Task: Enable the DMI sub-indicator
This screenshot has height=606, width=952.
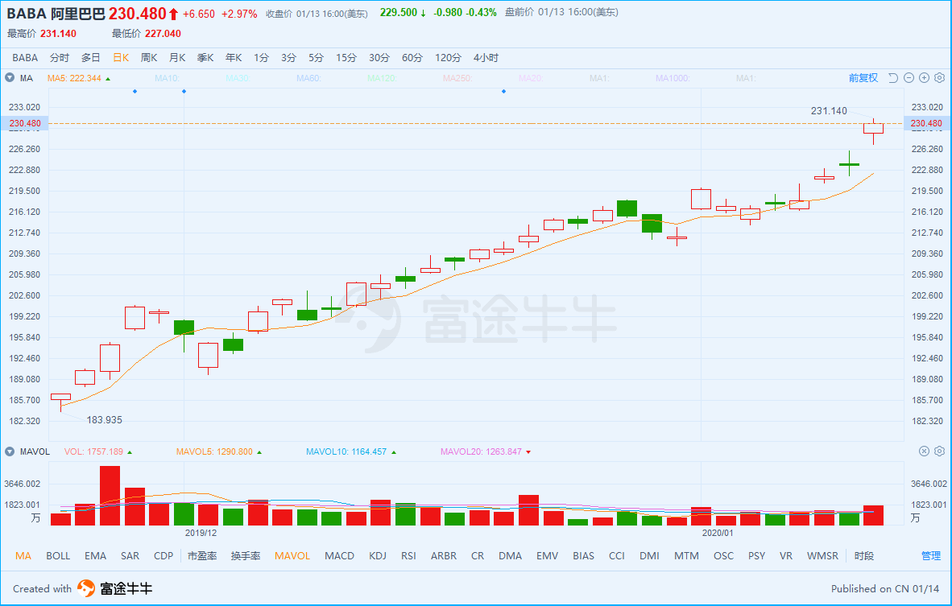Action: pyautogui.click(x=649, y=555)
